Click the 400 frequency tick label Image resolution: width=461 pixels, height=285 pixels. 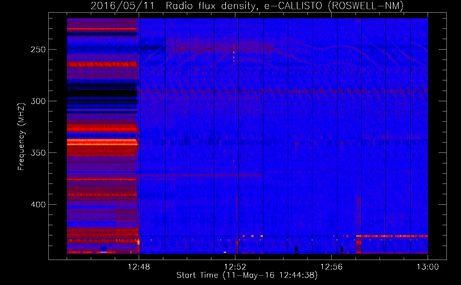tap(38, 205)
